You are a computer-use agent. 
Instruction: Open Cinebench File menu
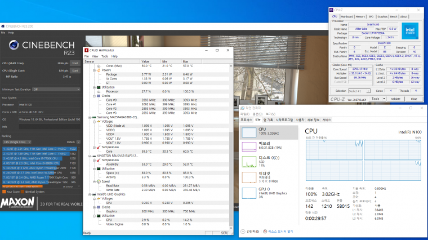click(3, 33)
